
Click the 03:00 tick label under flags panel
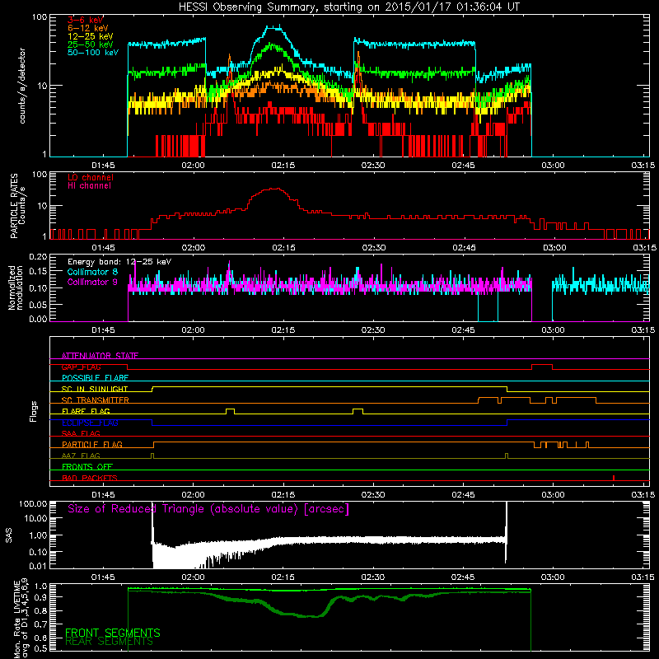coord(553,494)
